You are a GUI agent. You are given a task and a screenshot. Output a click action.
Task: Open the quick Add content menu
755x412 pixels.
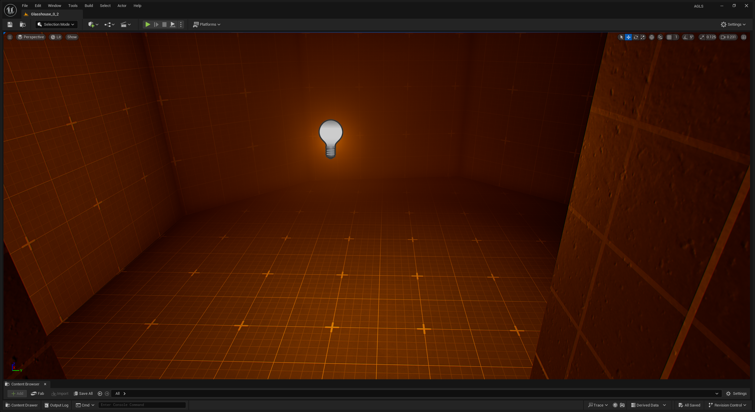[93, 24]
